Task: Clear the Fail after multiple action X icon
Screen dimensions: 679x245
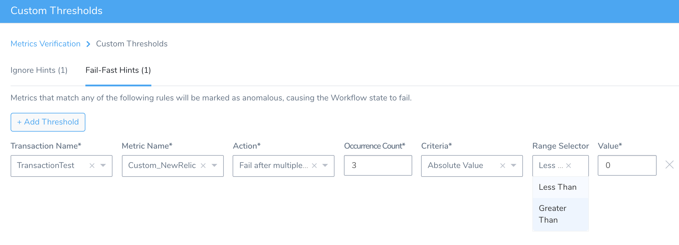Action: 314,166
